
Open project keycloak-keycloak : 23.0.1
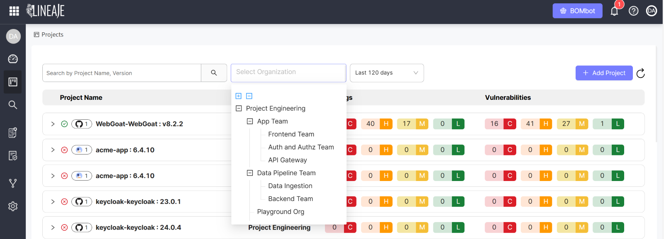tap(138, 202)
